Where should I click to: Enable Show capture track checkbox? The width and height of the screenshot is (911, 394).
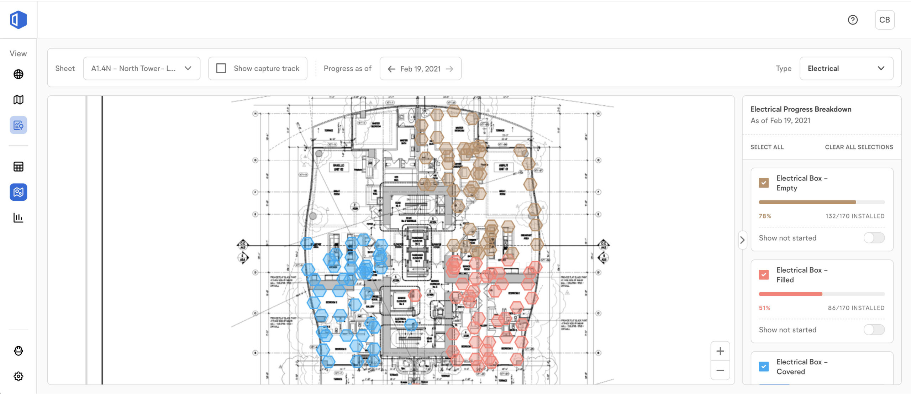221,68
